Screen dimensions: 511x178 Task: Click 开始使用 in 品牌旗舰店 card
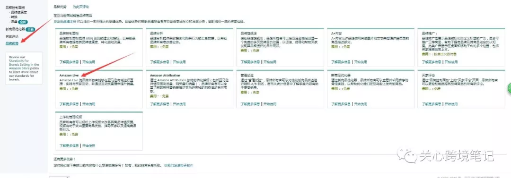270,62
